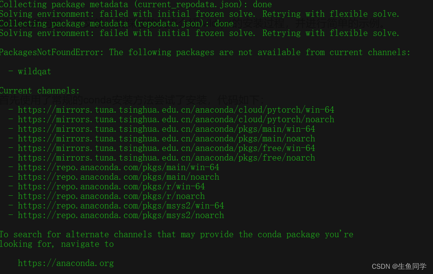
Task: Click the repo.anaconda.com pkgs/main/win-64 URL
Action: point(119,167)
